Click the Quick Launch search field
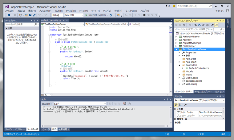The image size is (234, 140). coord(195,6)
